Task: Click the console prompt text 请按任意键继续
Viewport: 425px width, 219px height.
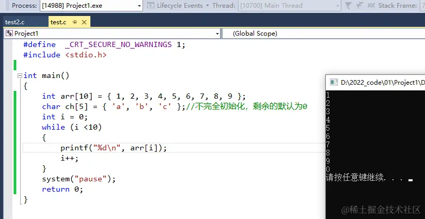Action: (x=355, y=178)
